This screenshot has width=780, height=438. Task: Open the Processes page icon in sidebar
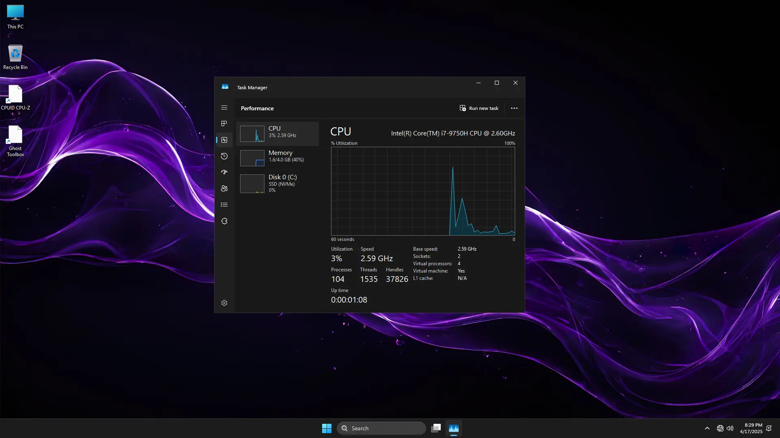click(x=224, y=124)
